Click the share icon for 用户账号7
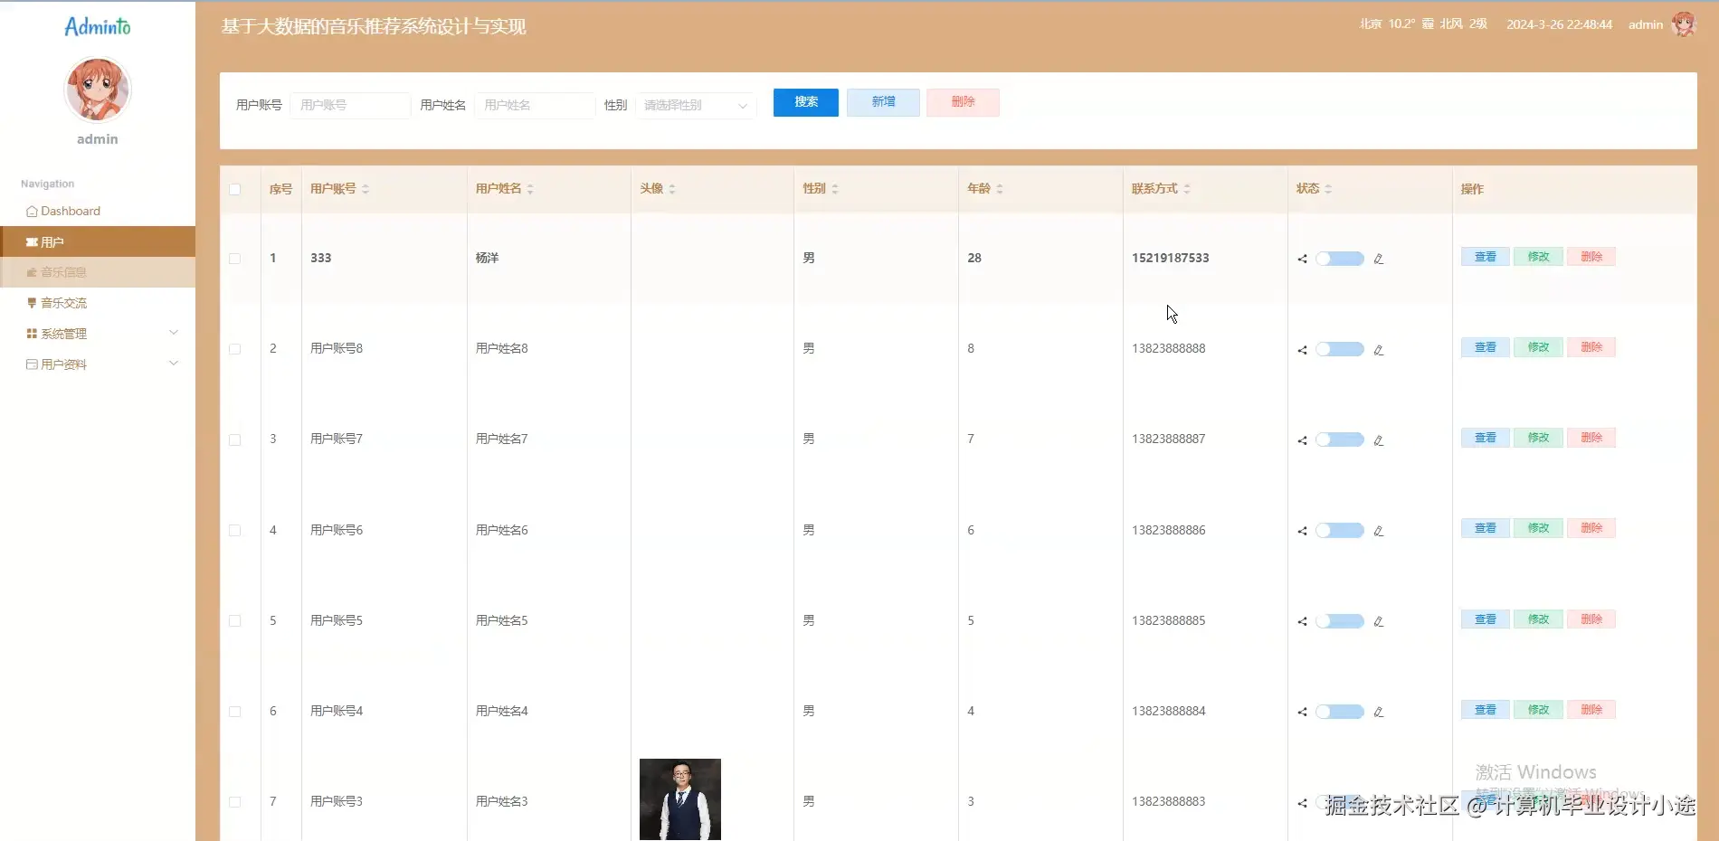This screenshot has height=841, width=1719. point(1302,440)
